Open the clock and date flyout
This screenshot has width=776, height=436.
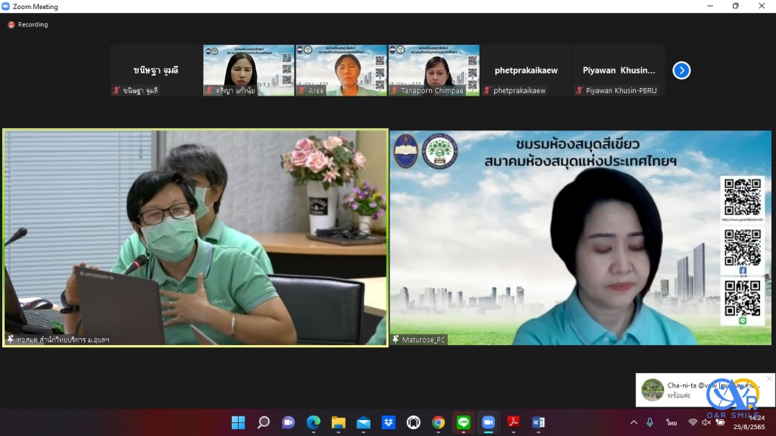coord(755,422)
